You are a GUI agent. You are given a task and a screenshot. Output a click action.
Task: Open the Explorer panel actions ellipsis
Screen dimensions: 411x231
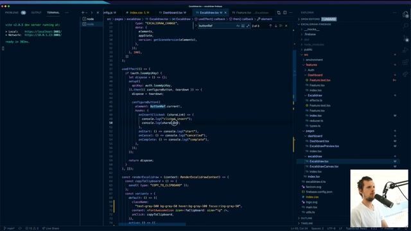coord(395,13)
